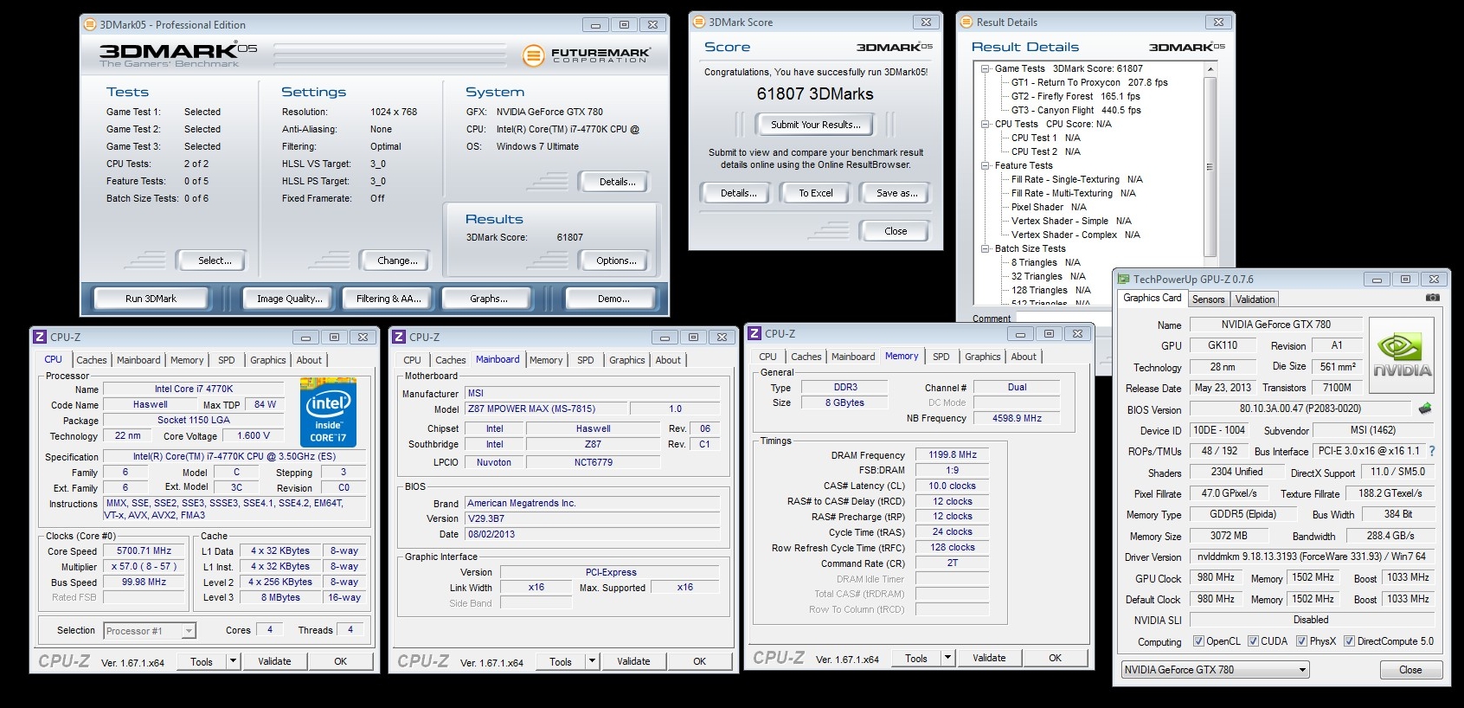Click the save BIOS icon next to BIOS Version

click(x=1425, y=409)
